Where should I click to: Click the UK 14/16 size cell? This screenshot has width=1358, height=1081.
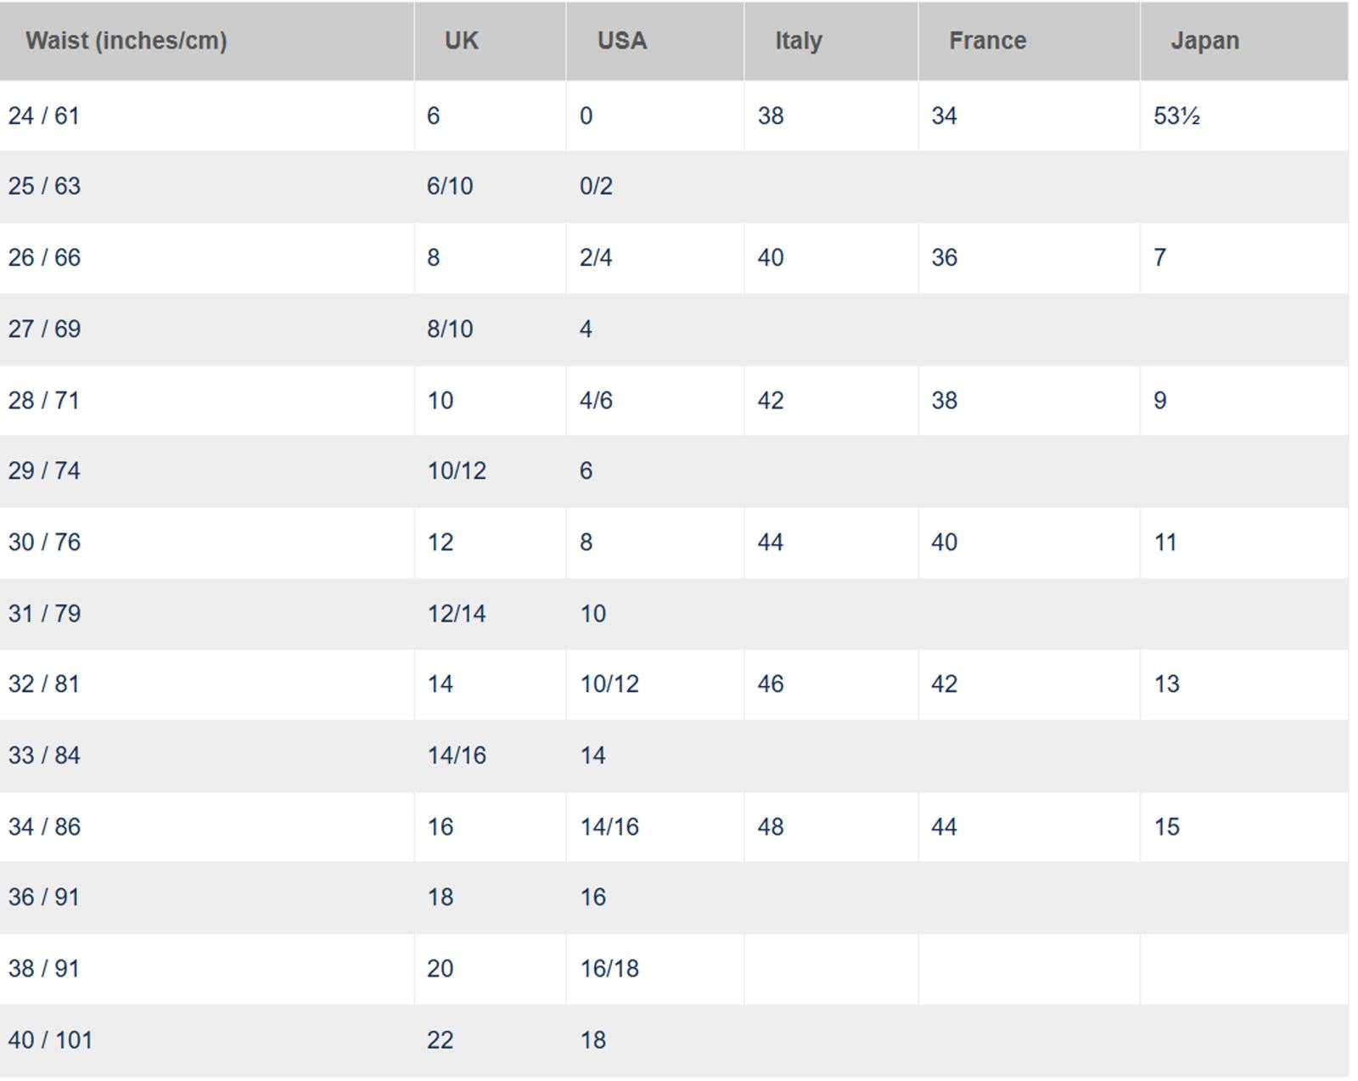click(x=457, y=755)
